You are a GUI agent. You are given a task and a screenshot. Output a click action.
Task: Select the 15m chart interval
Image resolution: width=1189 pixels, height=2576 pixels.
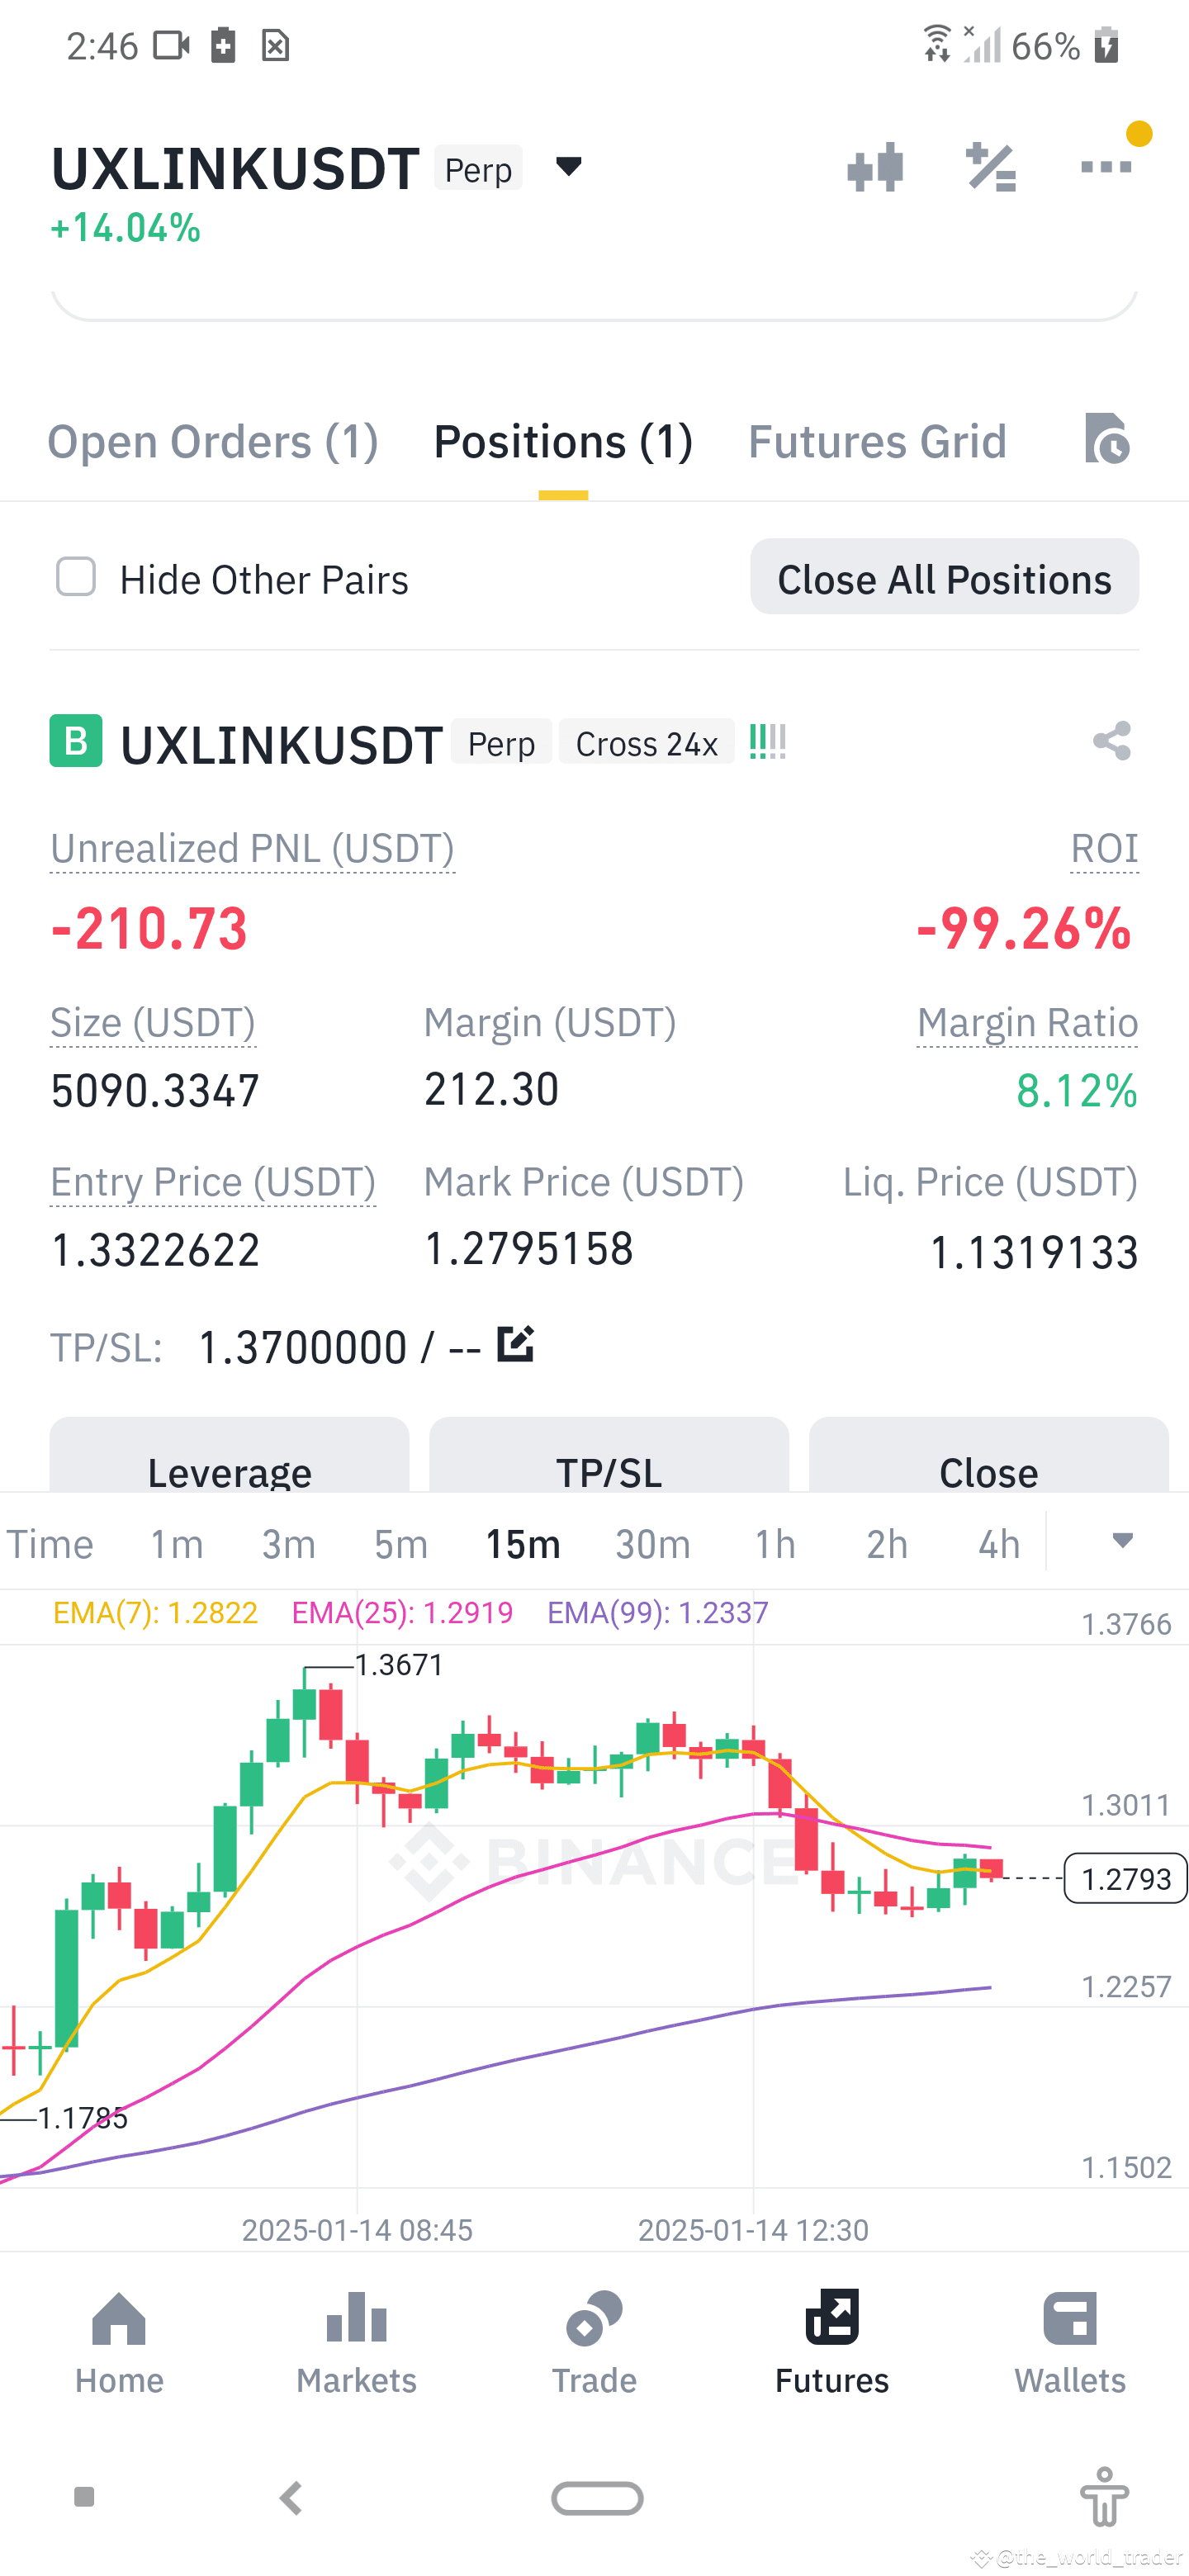point(523,1544)
